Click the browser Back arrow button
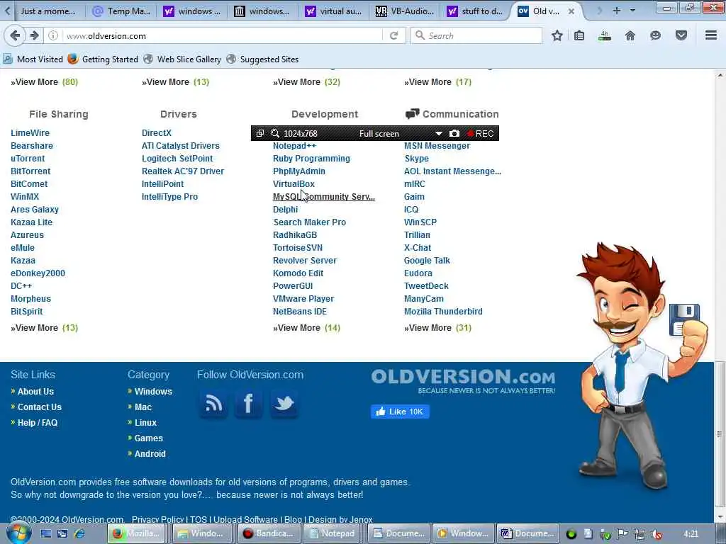The height and width of the screenshot is (544, 726). point(15,35)
